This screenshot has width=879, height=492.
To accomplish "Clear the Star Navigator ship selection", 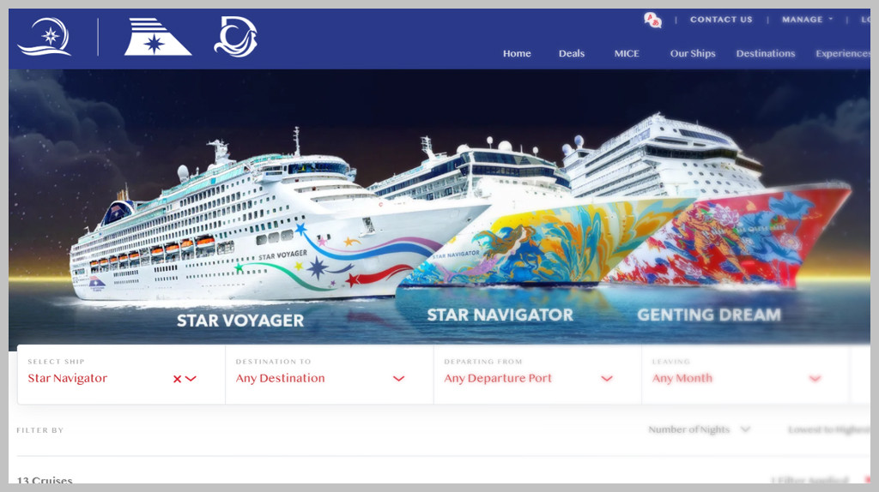I will click(177, 379).
